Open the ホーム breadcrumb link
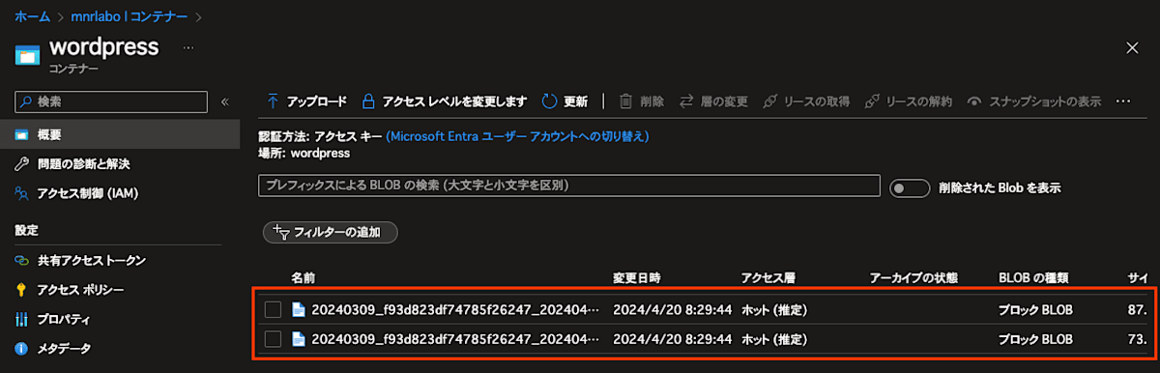 (32, 16)
